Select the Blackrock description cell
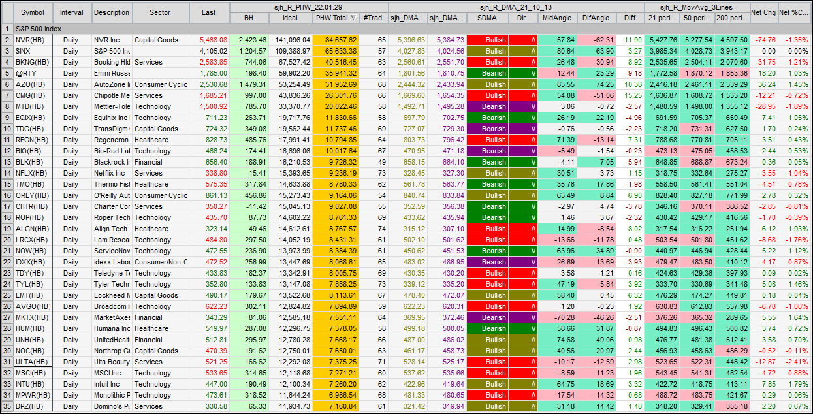 (112, 162)
